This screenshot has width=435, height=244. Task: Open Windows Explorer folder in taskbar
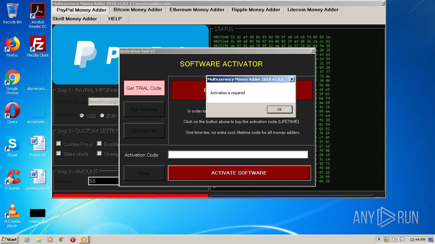pos(38,240)
